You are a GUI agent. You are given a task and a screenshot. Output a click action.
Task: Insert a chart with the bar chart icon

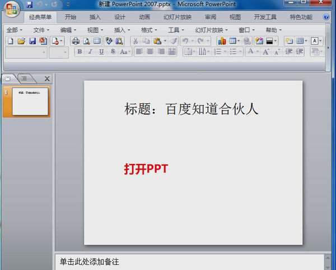pyautogui.click(x=222, y=41)
